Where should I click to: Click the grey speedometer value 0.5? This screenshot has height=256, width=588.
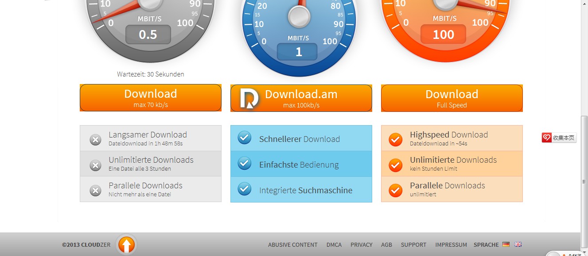tap(148, 34)
